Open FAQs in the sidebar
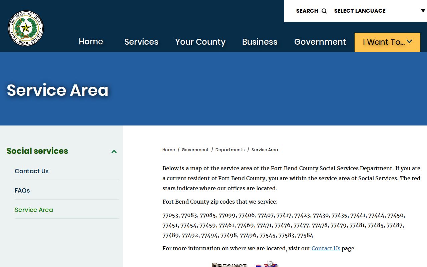The height and width of the screenshot is (267, 427). (x=22, y=191)
